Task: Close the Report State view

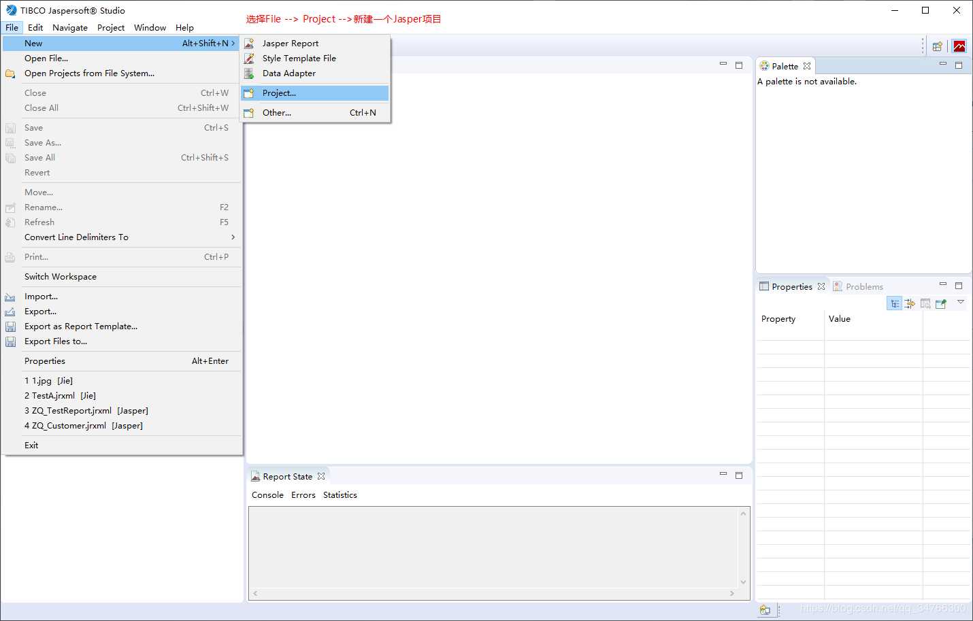Action: pyautogui.click(x=321, y=476)
